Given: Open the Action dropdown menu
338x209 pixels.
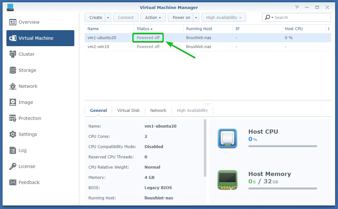Looking at the screenshot, I should [153, 18].
